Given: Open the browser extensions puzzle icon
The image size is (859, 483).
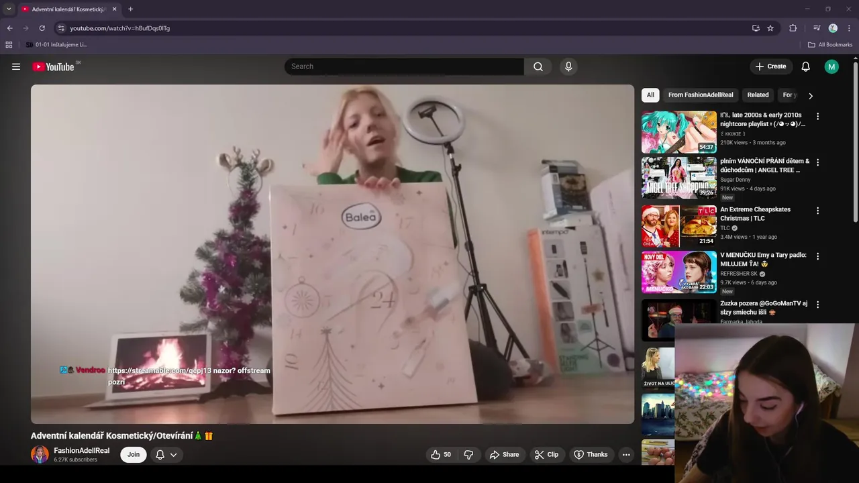Looking at the screenshot, I should click(793, 28).
